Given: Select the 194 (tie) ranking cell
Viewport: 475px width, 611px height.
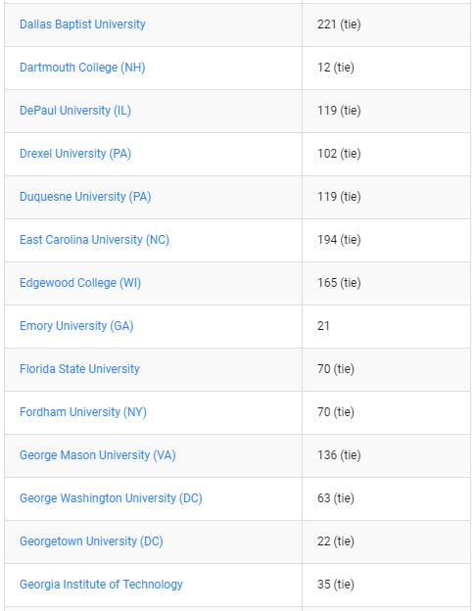Looking at the screenshot, I should tap(386, 240).
